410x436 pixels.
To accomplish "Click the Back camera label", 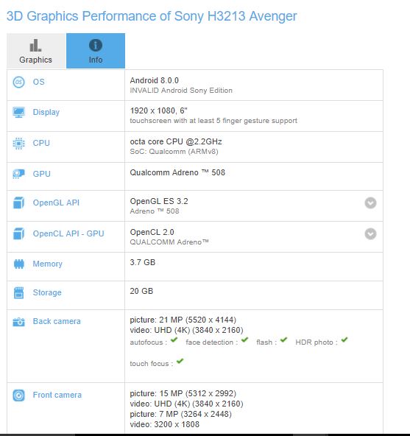I will pyautogui.click(x=57, y=321).
